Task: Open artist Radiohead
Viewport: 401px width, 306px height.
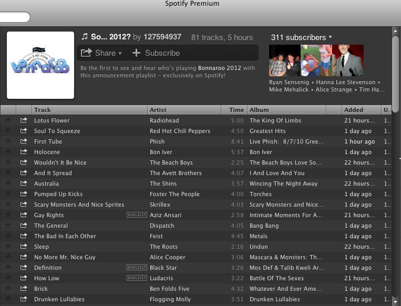Action: [164, 120]
